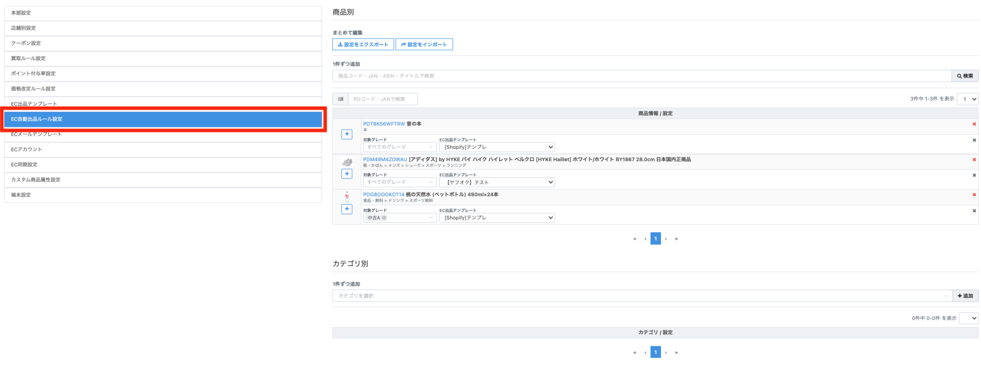Open 買取ルール設定 in the sidebar

click(163, 58)
